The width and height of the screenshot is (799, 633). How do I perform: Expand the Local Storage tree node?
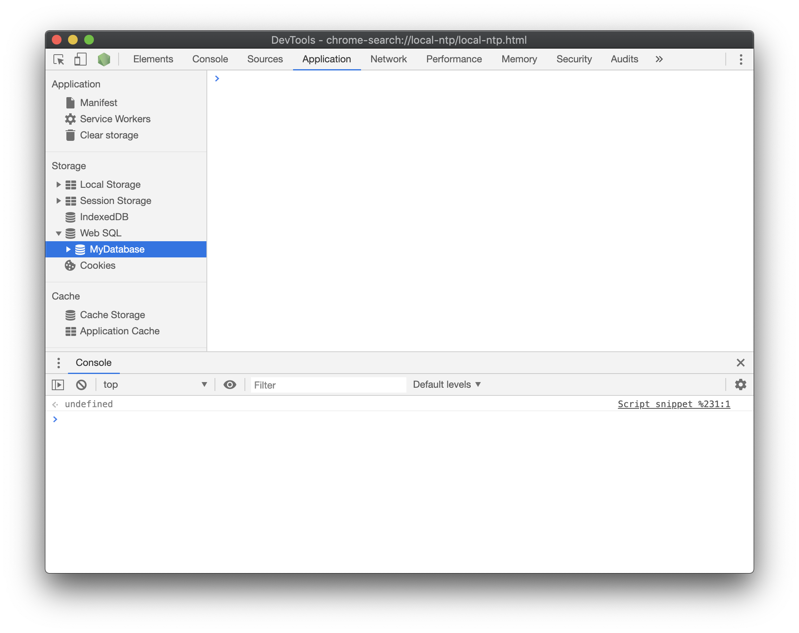58,185
